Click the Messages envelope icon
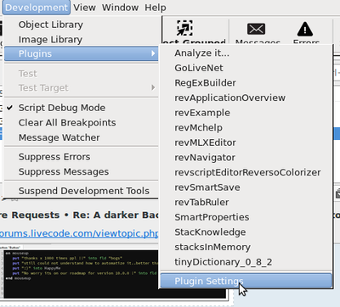The height and width of the screenshot is (307, 340). pyautogui.click(x=256, y=29)
